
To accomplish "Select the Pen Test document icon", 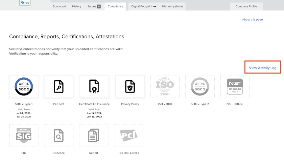I will (x=59, y=87).
